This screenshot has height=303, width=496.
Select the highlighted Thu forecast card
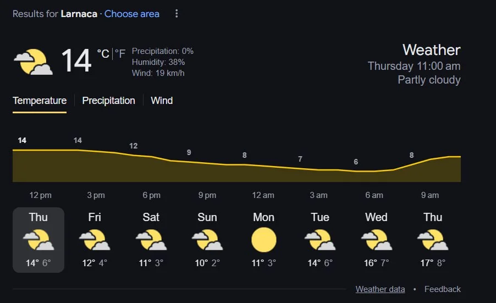pyautogui.click(x=38, y=240)
